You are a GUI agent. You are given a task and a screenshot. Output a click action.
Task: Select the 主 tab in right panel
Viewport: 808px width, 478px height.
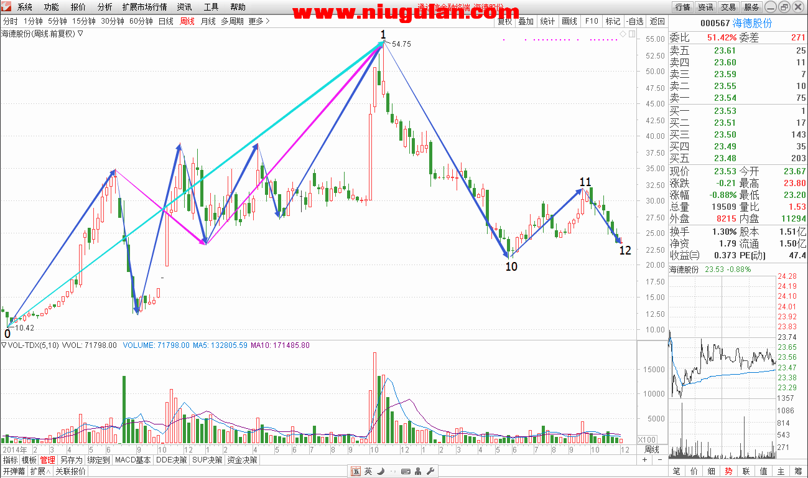click(x=781, y=471)
